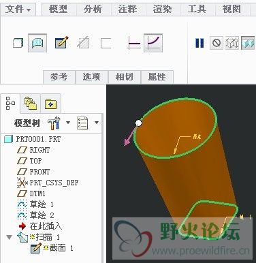Open the 视图 ribbon tab
This screenshot has width=256, height=263.
point(231,10)
